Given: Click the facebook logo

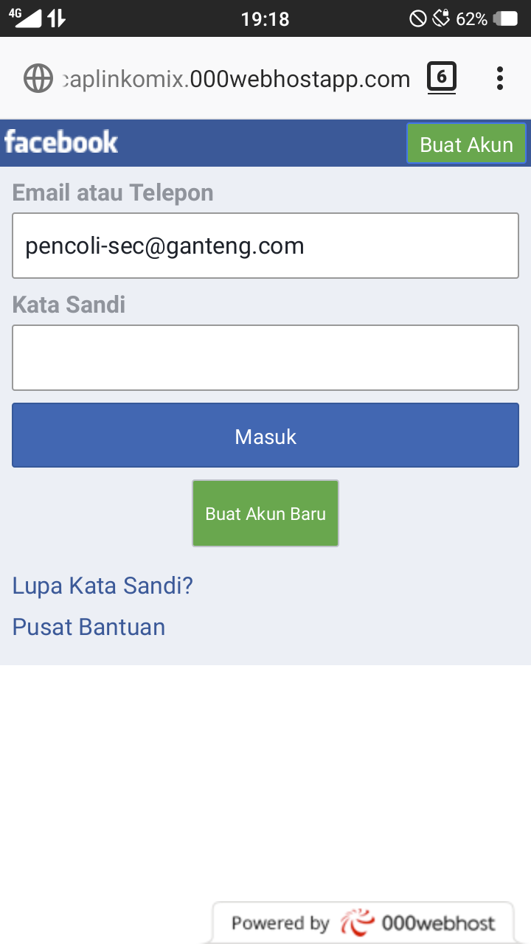Looking at the screenshot, I should pyautogui.click(x=61, y=142).
